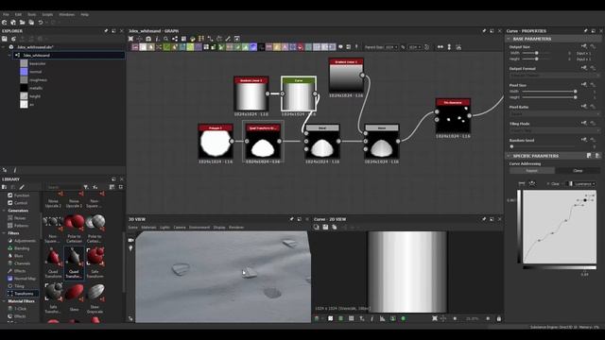This screenshot has width=605, height=340.
Task: Collapse the graph tree node in Explorer
Action: tap(9, 55)
